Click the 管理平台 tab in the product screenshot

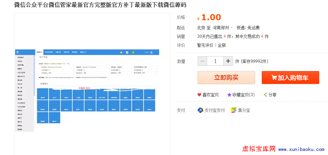(x=39, y=52)
